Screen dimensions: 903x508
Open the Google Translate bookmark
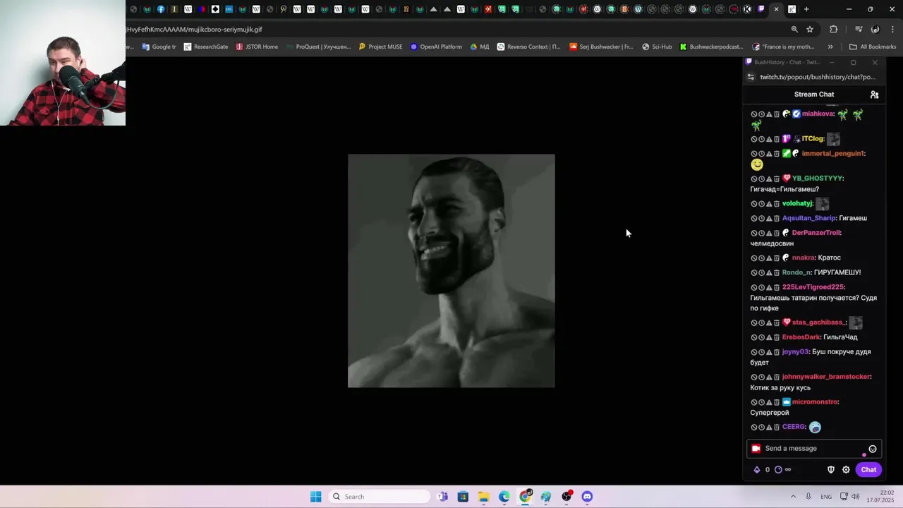tap(159, 47)
